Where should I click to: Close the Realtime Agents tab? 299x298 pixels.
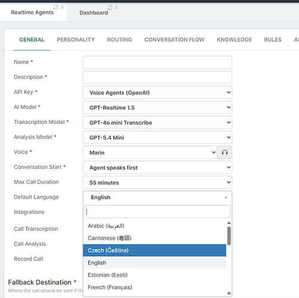click(x=63, y=7)
